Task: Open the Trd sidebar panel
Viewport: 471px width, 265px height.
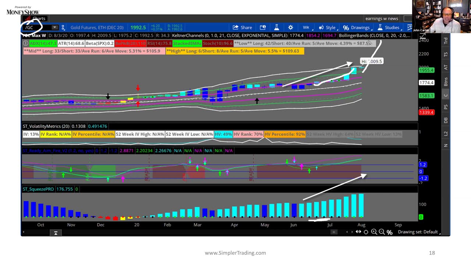Action: [446, 40]
